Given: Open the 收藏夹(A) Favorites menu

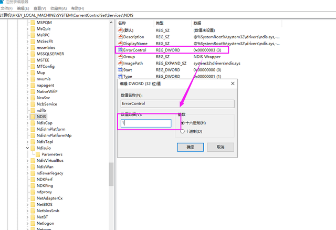Looking at the screenshot, I should [x=59, y=8].
